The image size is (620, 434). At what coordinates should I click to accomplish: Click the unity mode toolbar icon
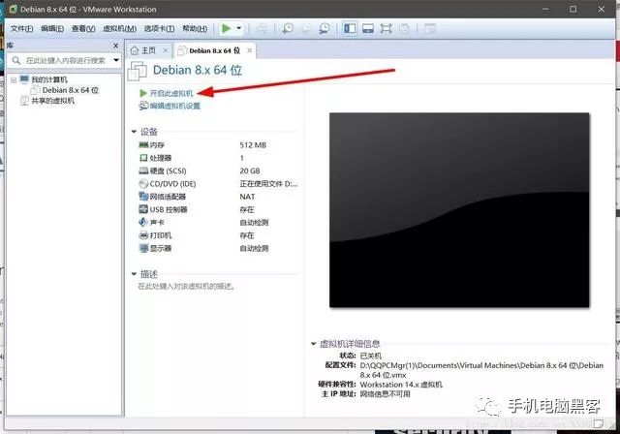tap(404, 28)
